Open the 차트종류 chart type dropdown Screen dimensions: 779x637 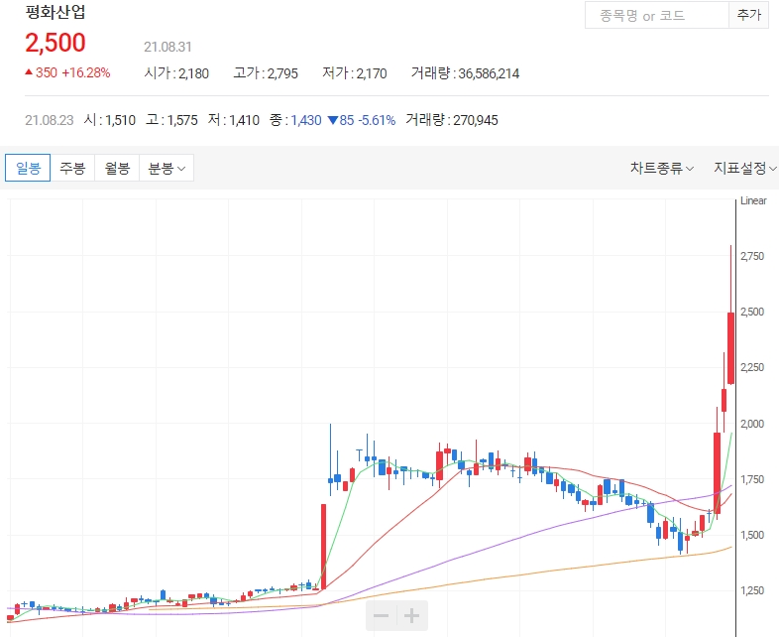click(x=662, y=168)
